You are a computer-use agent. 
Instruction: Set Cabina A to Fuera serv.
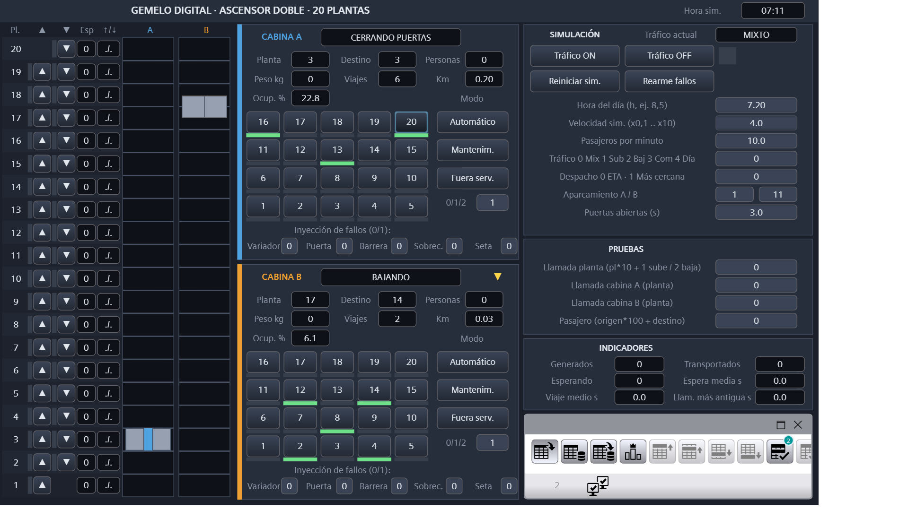pos(472,178)
